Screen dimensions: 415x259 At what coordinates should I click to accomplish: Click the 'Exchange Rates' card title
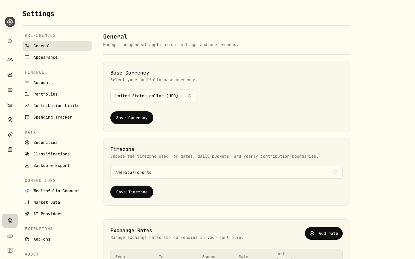(131, 231)
